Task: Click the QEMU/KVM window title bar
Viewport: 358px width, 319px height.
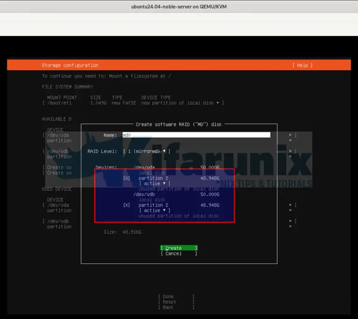Action: click(179, 6)
